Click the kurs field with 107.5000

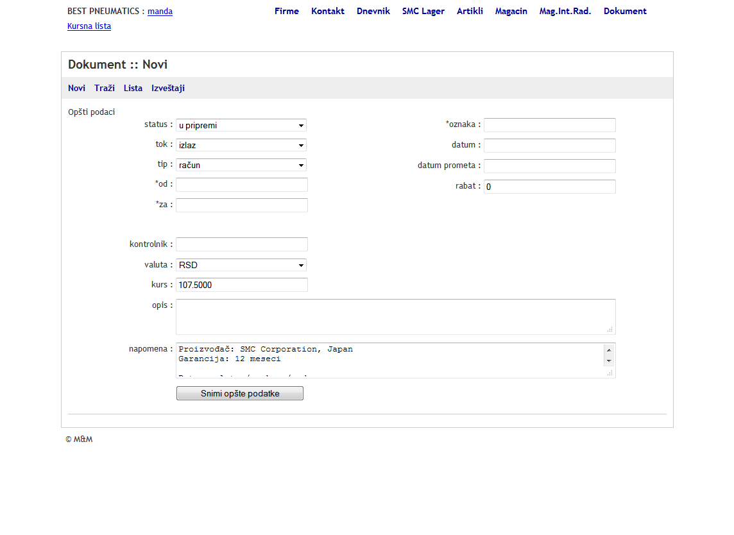coord(241,285)
